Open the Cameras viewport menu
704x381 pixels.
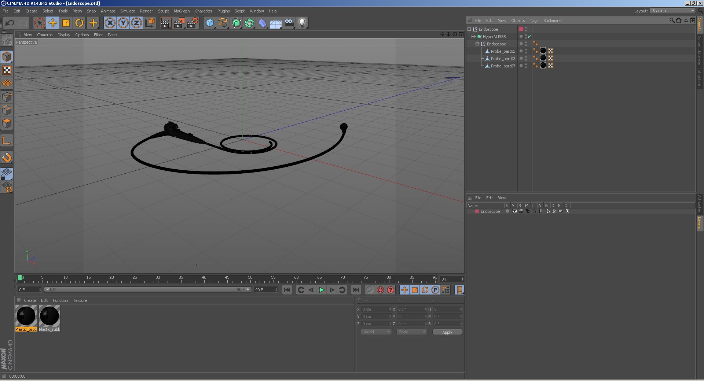coord(45,35)
